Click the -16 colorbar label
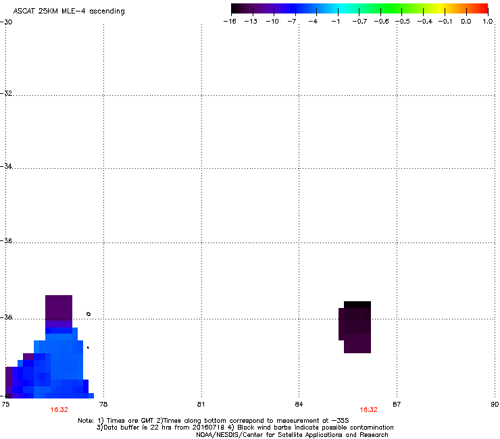 (230, 22)
